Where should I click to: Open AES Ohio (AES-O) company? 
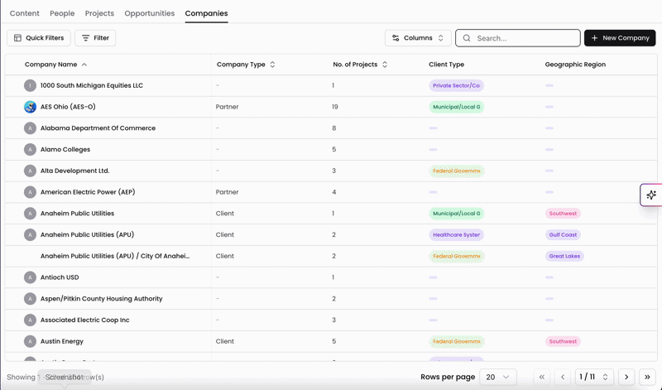pyautogui.click(x=68, y=107)
